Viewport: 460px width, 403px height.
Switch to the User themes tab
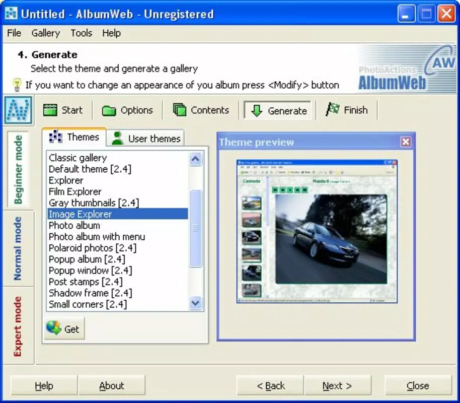(145, 138)
